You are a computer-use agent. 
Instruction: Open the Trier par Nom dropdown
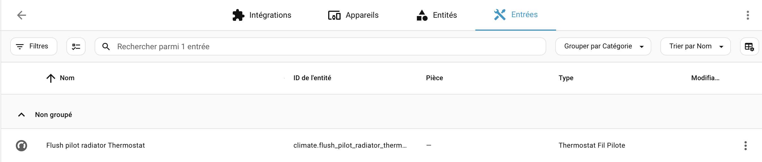pyautogui.click(x=695, y=46)
